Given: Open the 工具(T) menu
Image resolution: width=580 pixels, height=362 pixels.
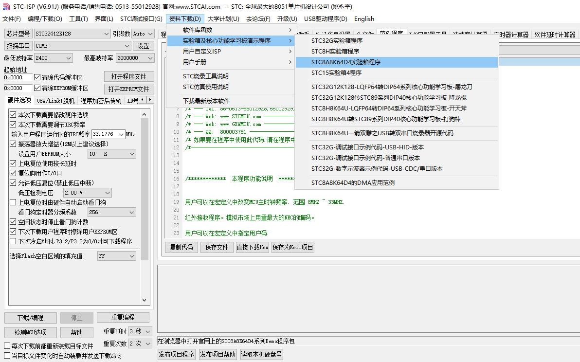Looking at the screenshot, I should click(x=78, y=19).
